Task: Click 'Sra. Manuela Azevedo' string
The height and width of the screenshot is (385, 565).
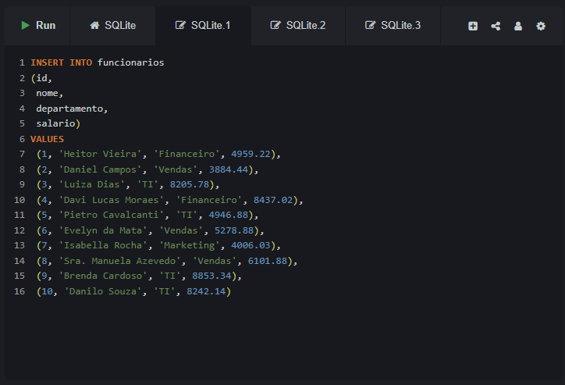Action: click(x=119, y=261)
